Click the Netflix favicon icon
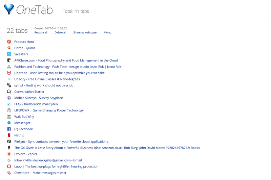Viewport: 271px width, 180px height. click(x=9, y=135)
